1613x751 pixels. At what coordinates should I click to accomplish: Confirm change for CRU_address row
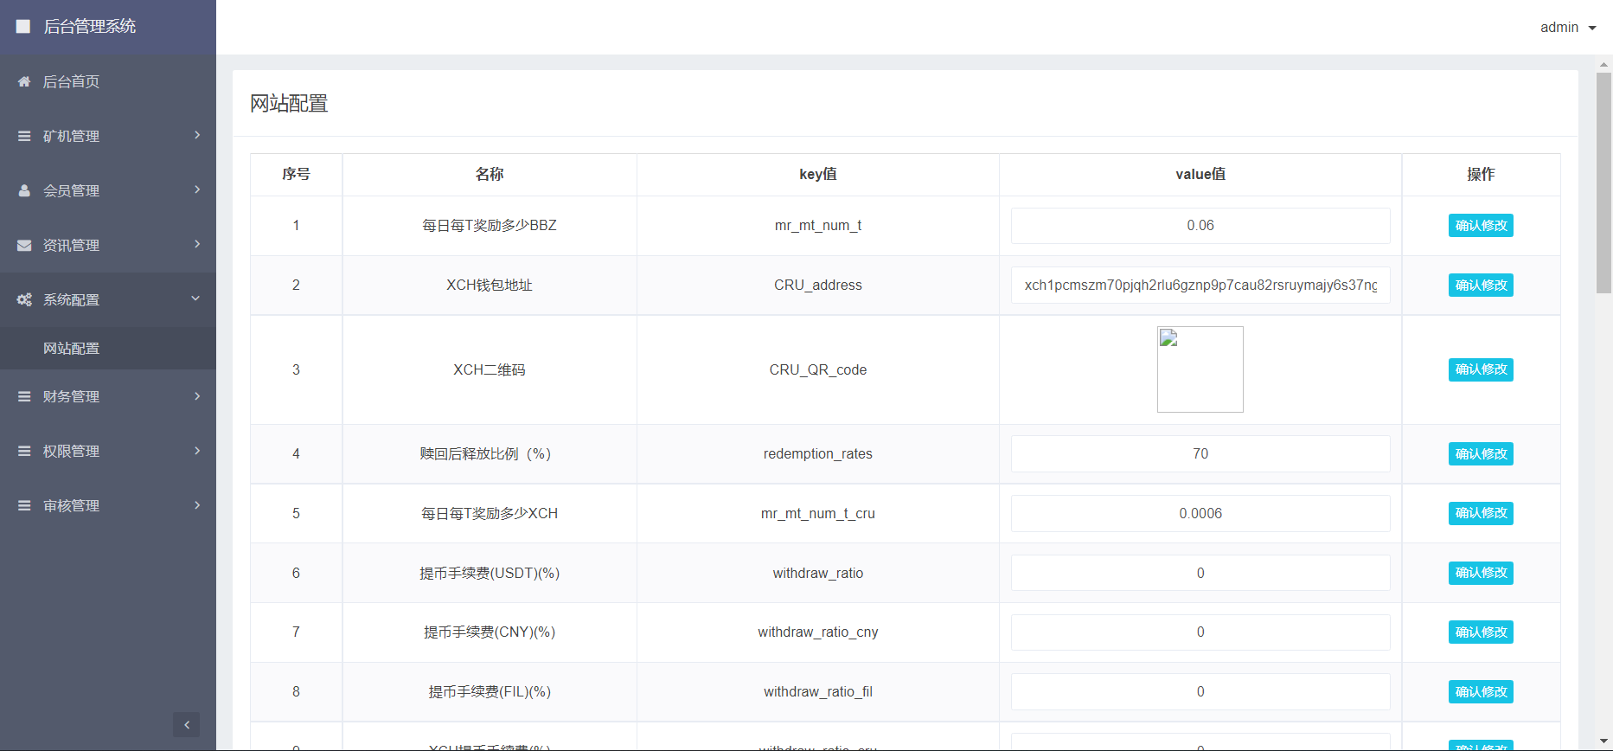point(1481,286)
